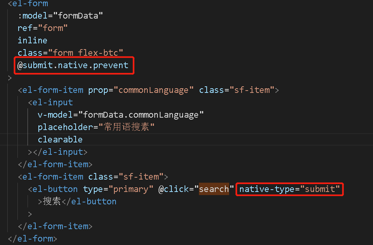Screen dimensions: 373x245
Task: Click the inline attribute
Action: (x=32, y=40)
